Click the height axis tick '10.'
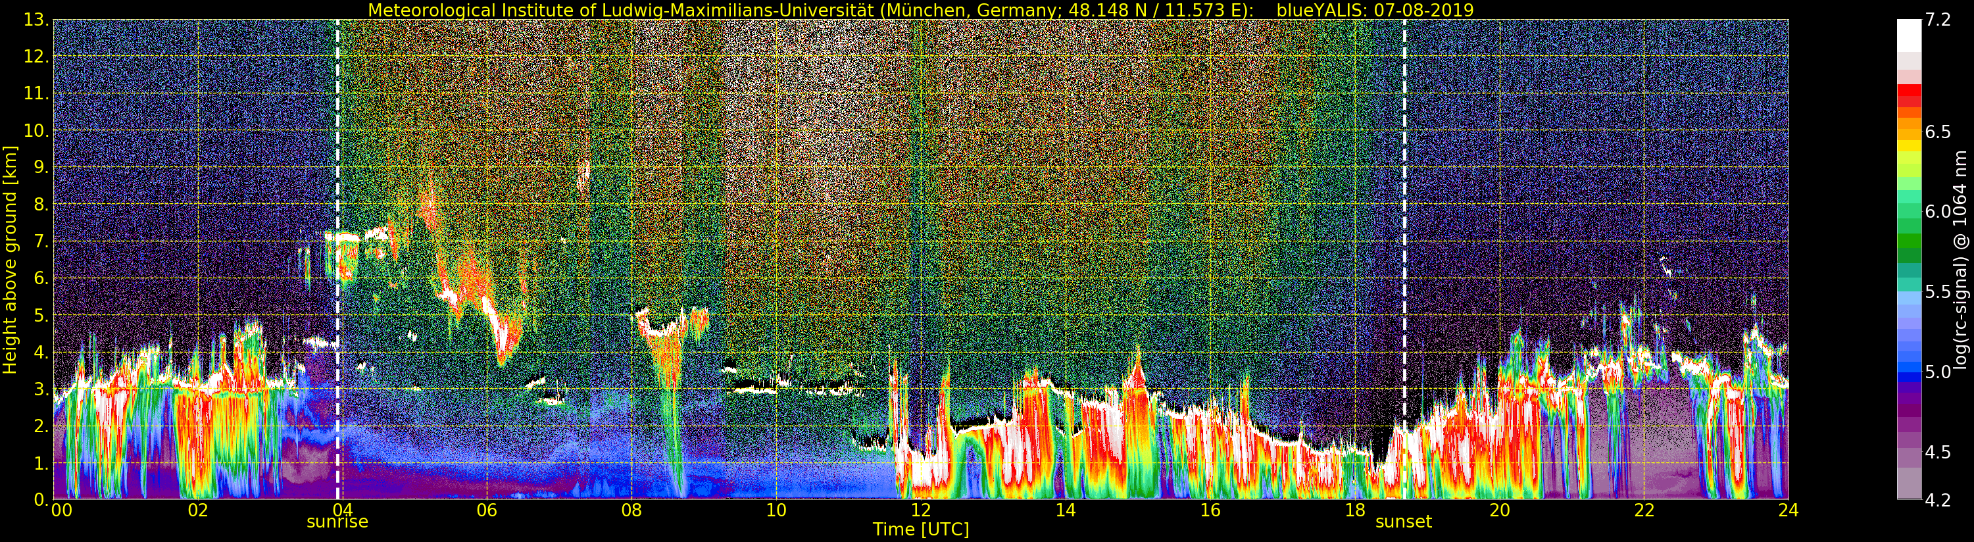This screenshot has width=1974, height=542. [36, 131]
